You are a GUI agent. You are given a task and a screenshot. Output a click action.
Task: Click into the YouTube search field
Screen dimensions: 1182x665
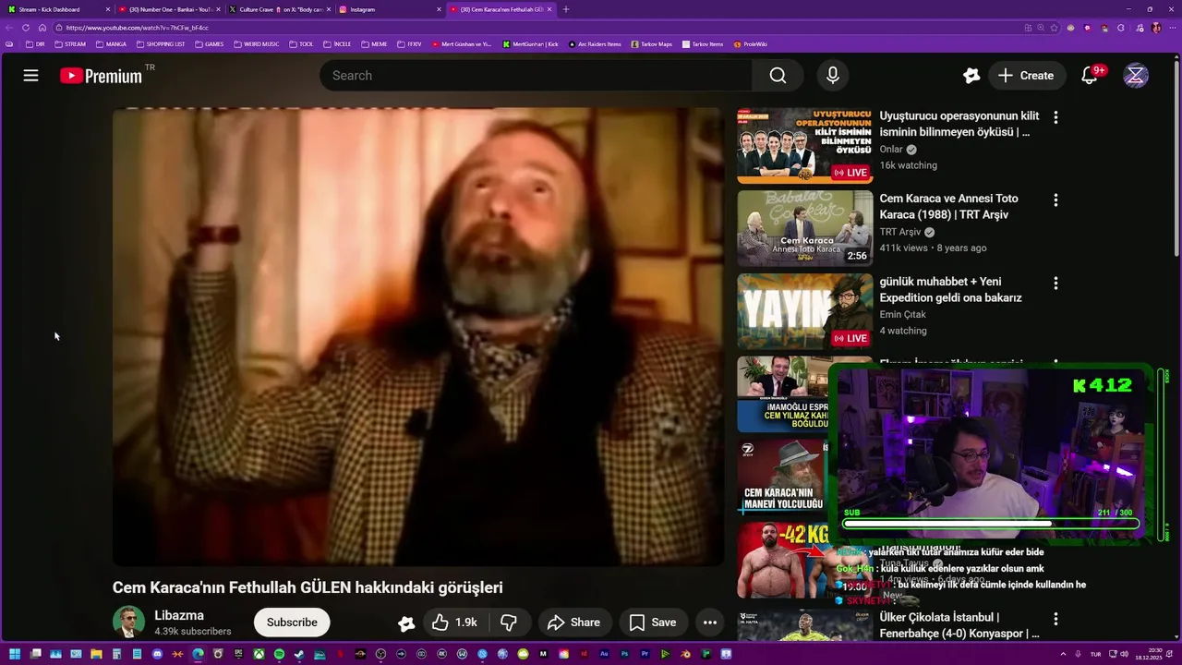pyautogui.click(x=536, y=76)
